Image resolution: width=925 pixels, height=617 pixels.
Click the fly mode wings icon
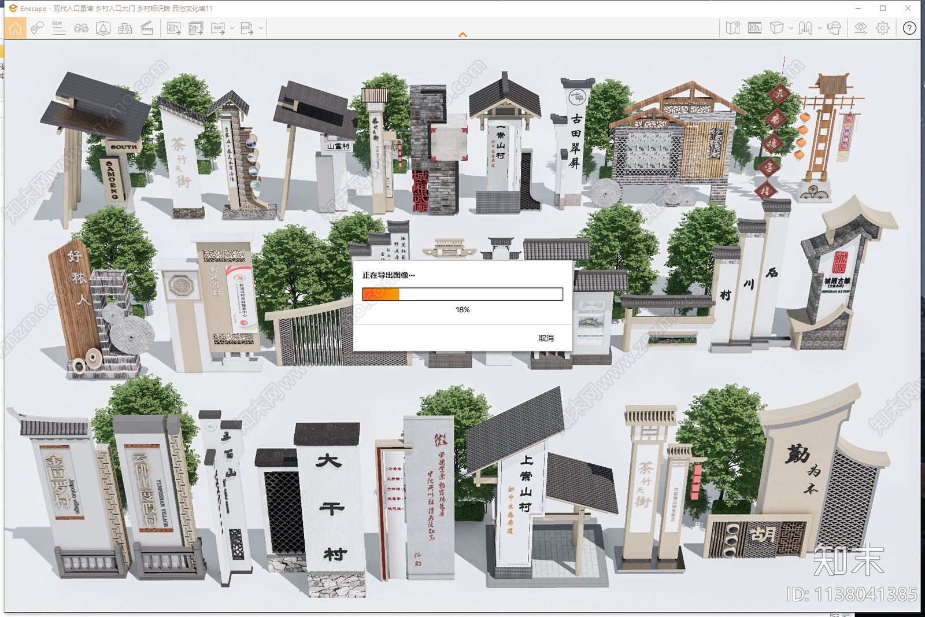point(805,28)
